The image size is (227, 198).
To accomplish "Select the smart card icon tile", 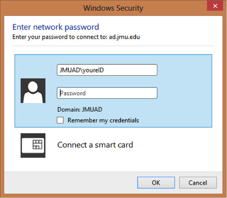I will [33, 145].
